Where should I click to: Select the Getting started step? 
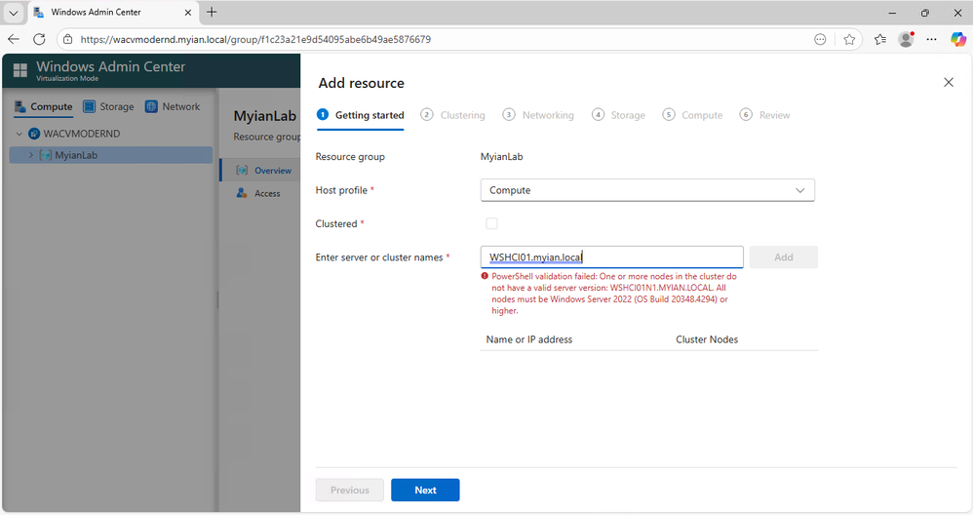(x=360, y=115)
